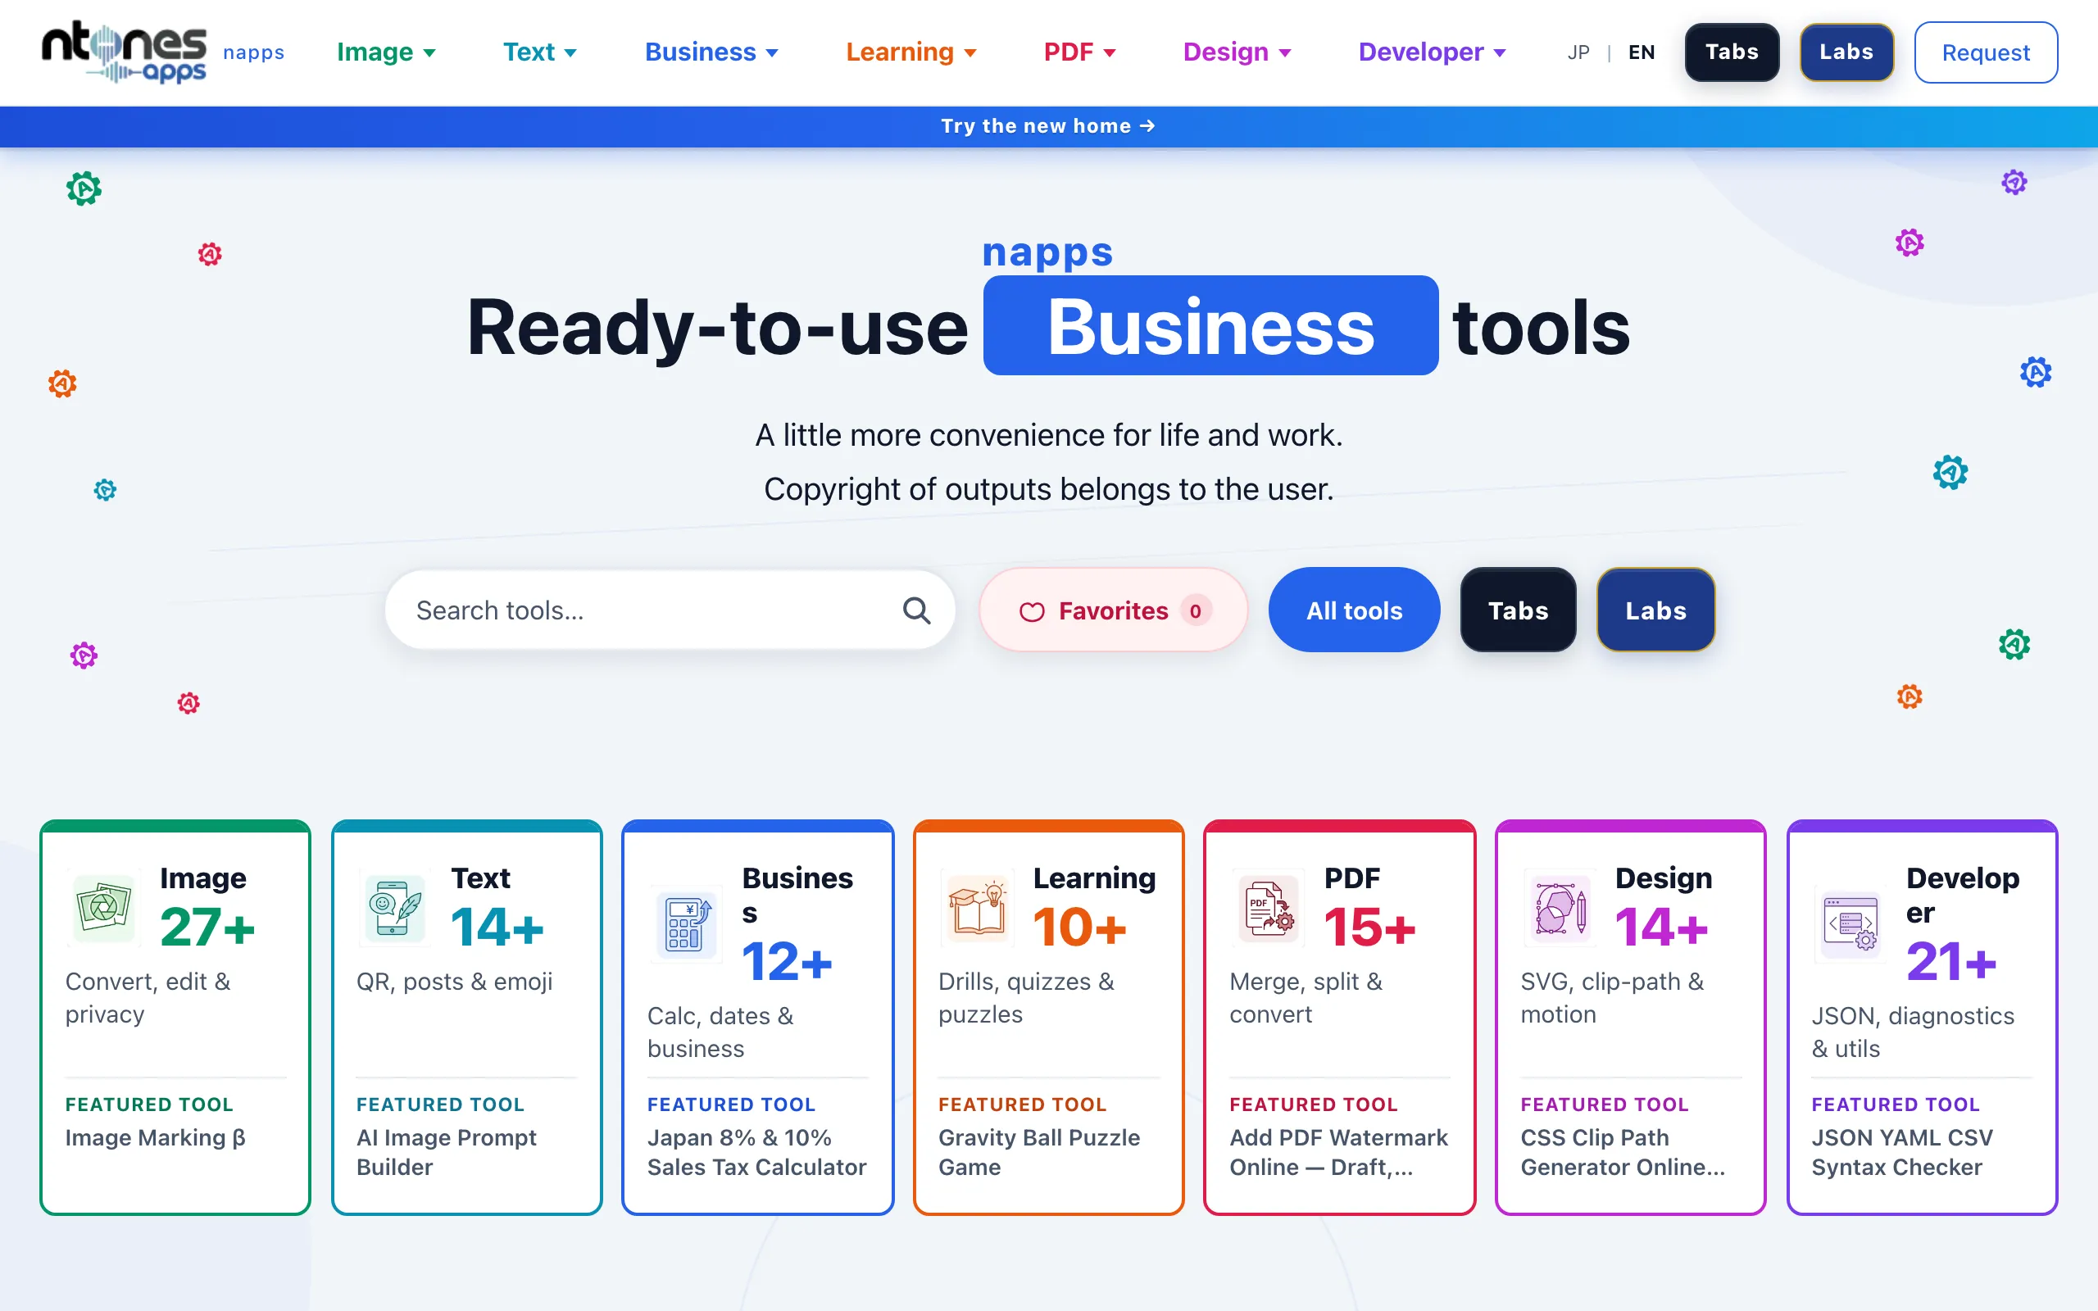Click the Labs button beside the Request button
The height and width of the screenshot is (1311, 2098).
click(1846, 52)
